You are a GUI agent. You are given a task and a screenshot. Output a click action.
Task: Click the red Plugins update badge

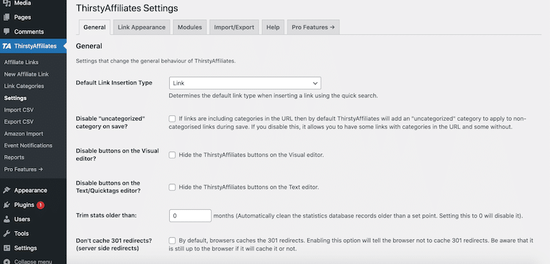coord(41,205)
